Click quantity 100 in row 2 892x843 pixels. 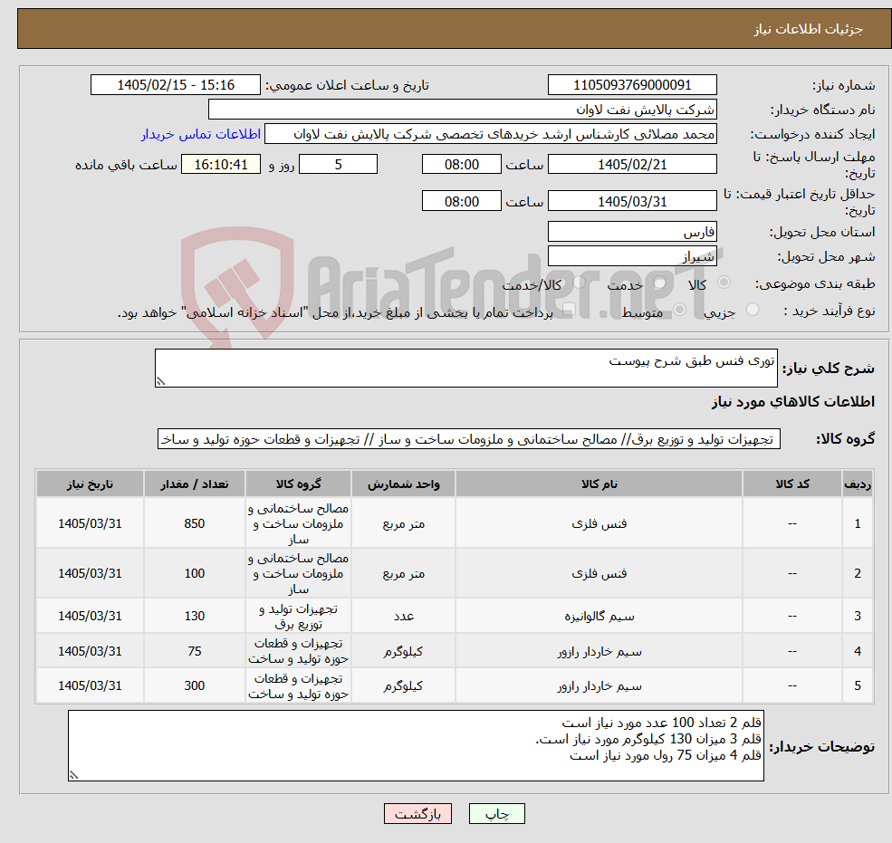[195, 573]
